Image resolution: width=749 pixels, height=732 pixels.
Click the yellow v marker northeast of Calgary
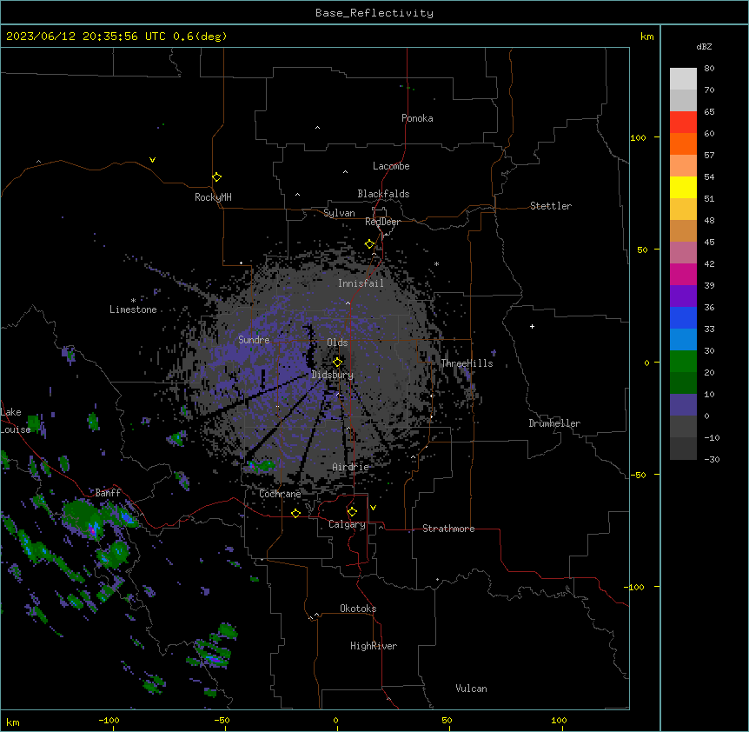373,508
